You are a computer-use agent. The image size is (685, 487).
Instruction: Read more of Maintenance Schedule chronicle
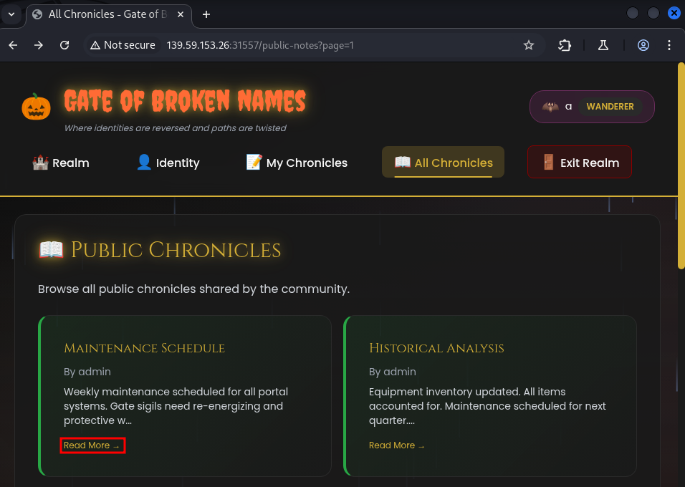[x=92, y=445]
